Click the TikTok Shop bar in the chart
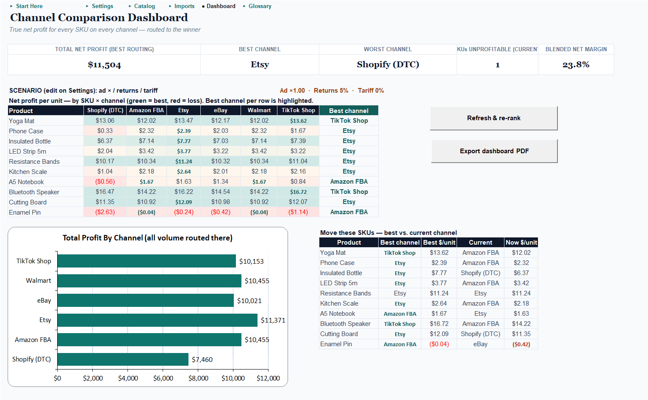 click(x=147, y=261)
